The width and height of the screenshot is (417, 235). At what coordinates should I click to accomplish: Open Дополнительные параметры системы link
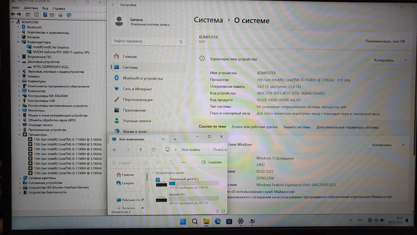[347, 127]
